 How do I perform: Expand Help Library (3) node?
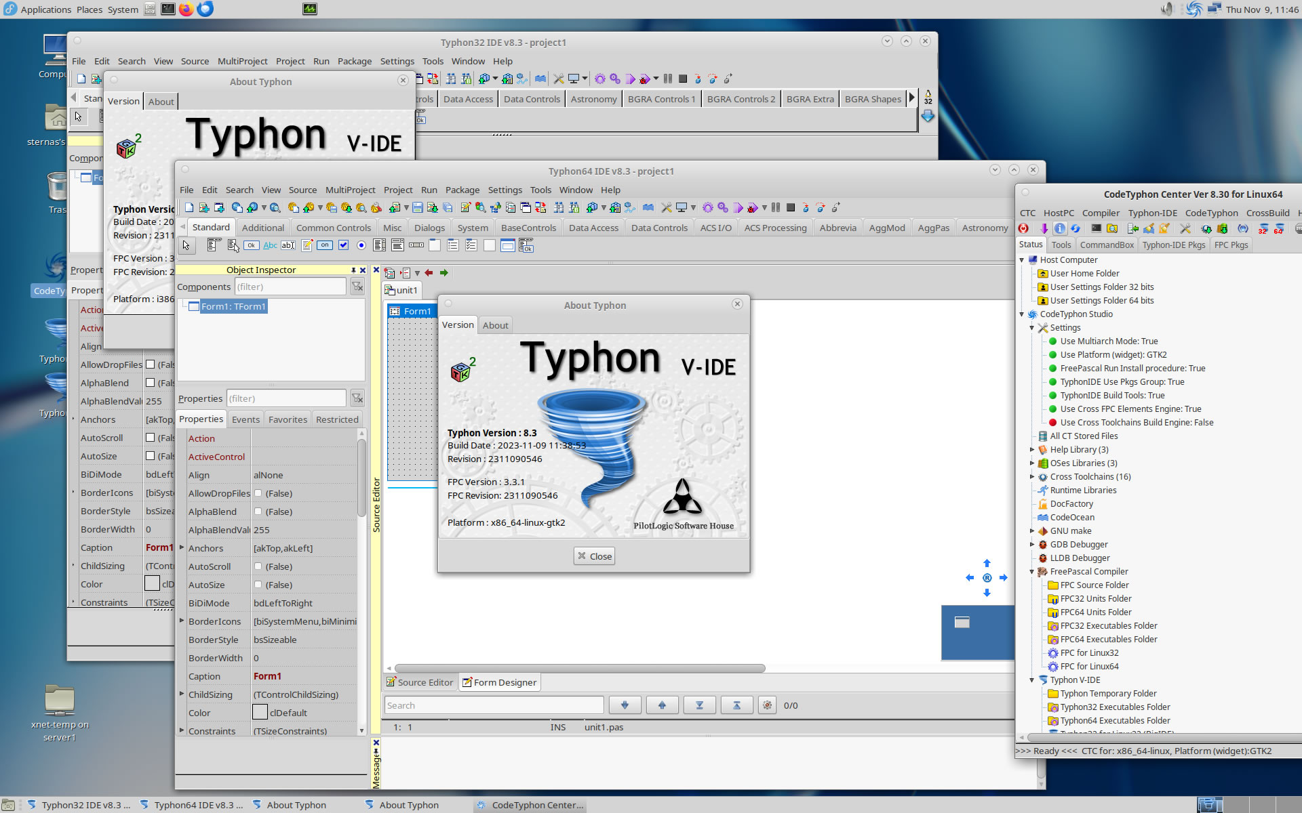pos(1032,449)
